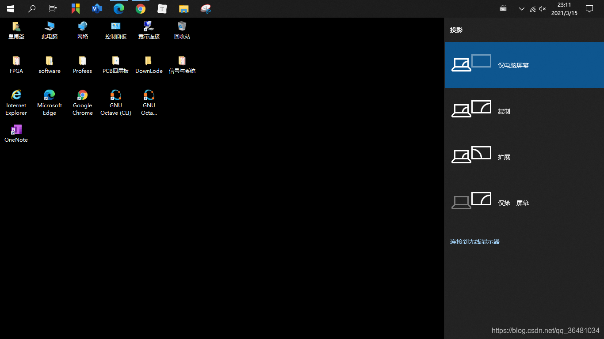The image size is (604, 339).
Task: Select the Profess folder
Action: click(83, 65)
